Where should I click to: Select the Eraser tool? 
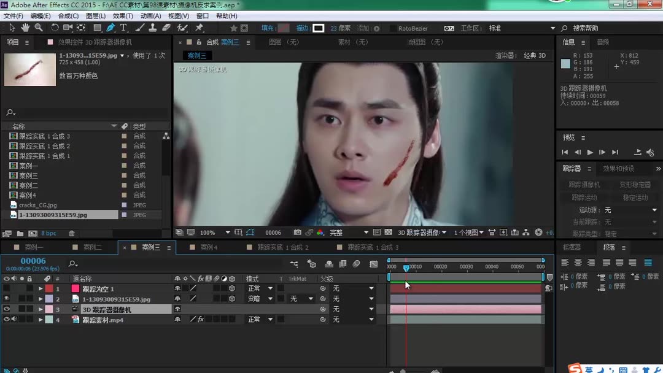pyautogui.click(x=165, y=28)
